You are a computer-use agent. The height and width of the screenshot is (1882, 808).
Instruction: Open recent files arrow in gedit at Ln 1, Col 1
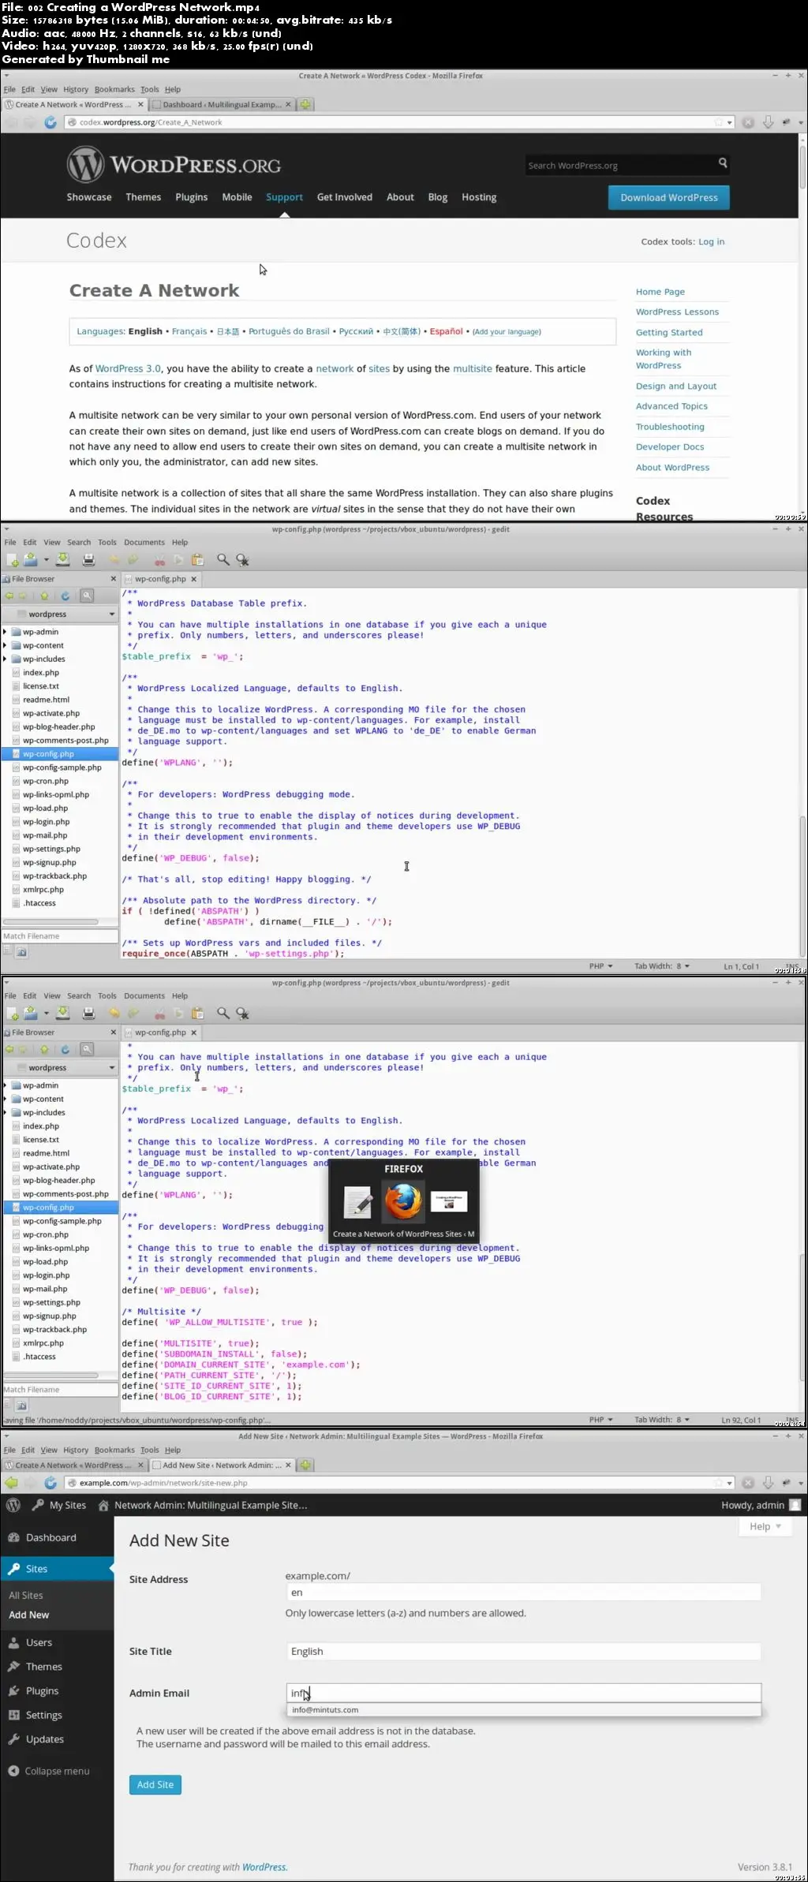coord(46,560)
